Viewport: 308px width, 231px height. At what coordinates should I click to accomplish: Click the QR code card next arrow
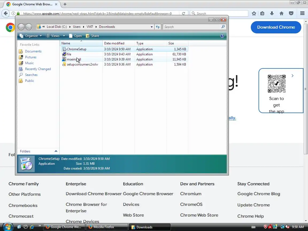click(292, 76)
